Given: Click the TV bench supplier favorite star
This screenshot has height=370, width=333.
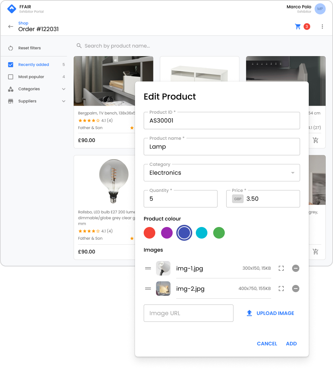Looking at the screenshot, I should click(132, 128).
